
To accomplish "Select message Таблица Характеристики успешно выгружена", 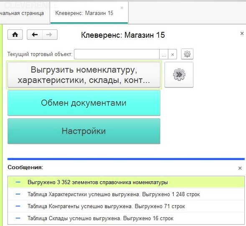I will (x=126, y=195).
